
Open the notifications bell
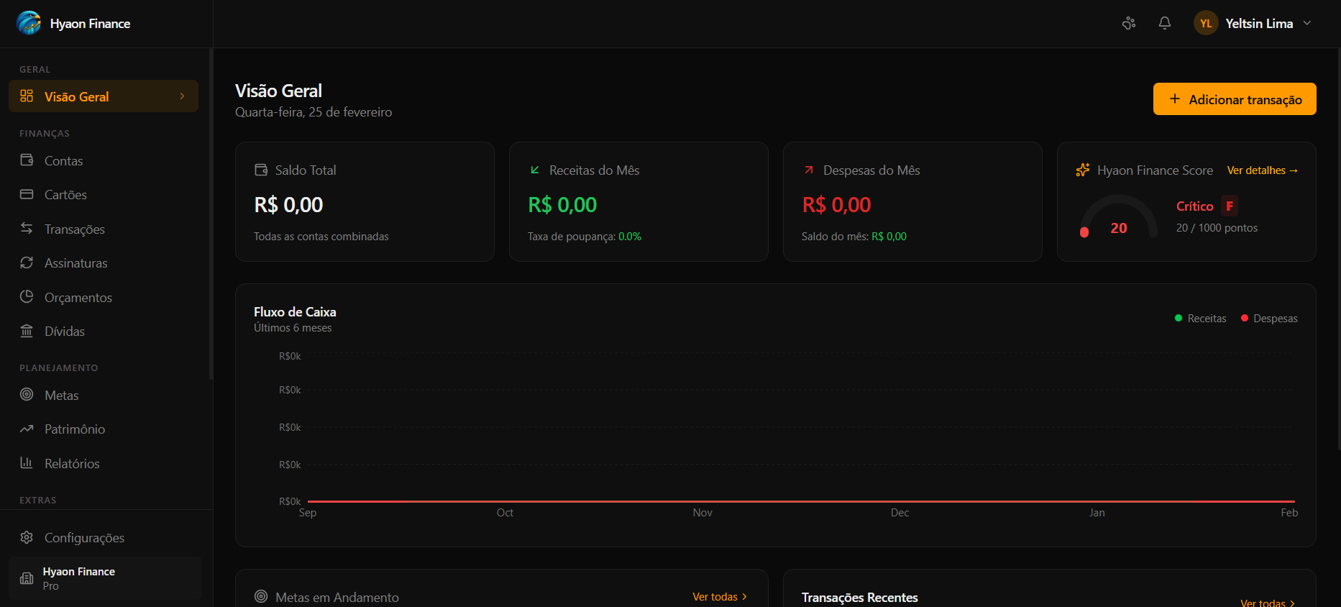[1165, 23]
